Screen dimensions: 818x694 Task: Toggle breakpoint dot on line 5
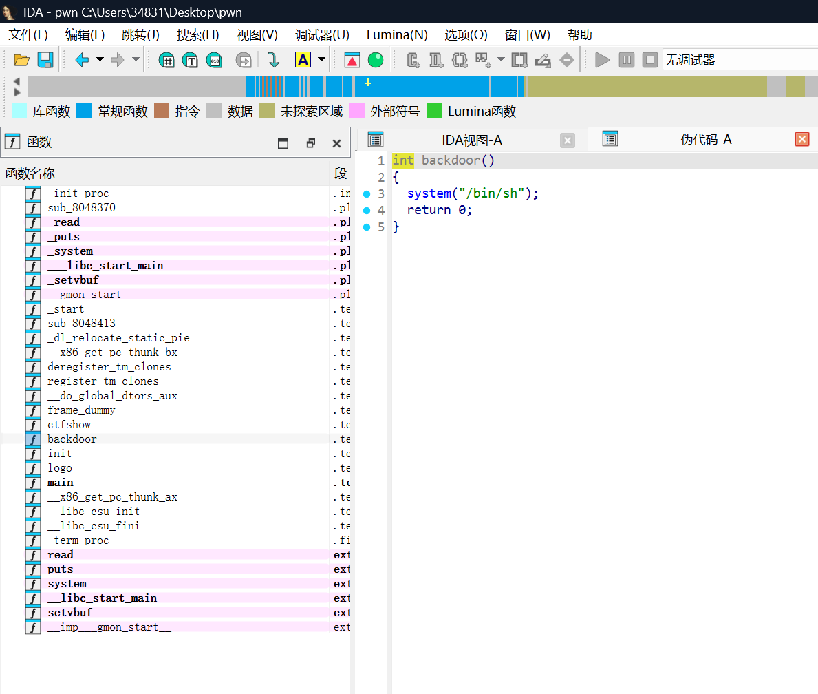(367, 227)
